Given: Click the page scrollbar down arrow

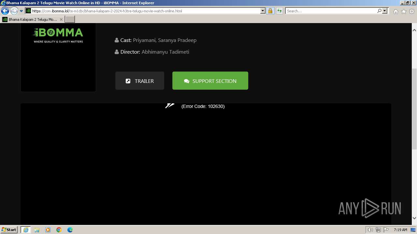Looking at the screenshot, I should 414,218.
